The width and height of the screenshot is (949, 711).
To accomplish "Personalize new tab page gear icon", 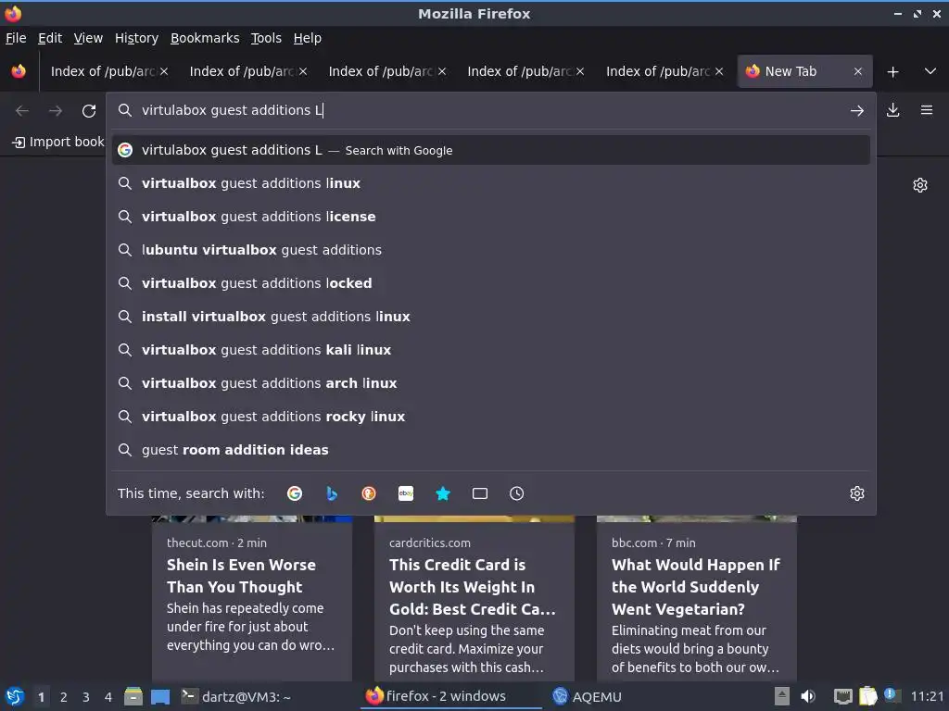I will (920, 185).
